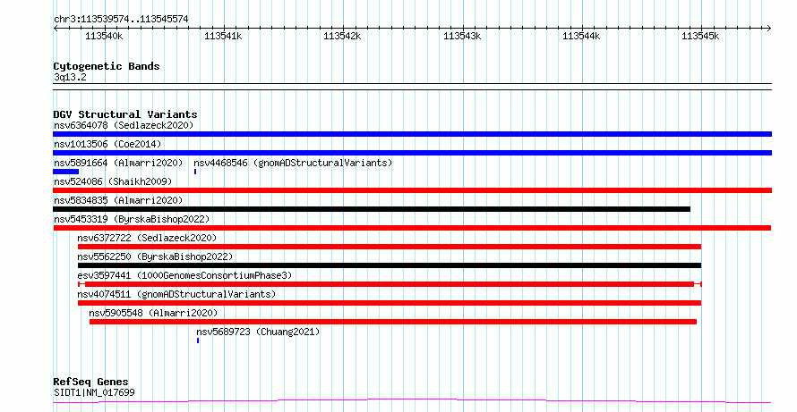Click the RefSeq Genes track title
The image size is (797, 412).
click(x=90, y=382)
